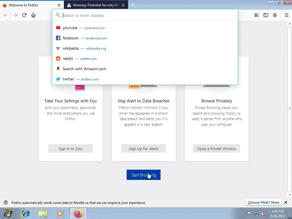This screenshot has width=292, height=219.
Task: Open Action Center flag icon
Action: tap(249, 213)
